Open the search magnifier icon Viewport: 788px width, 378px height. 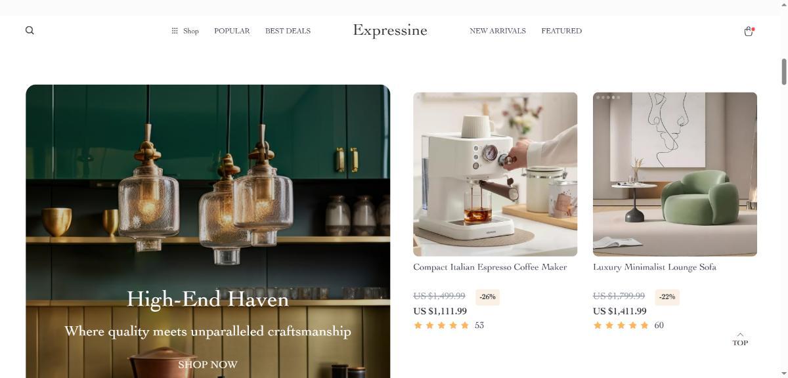pyautogui.click(x=30, y=30)
